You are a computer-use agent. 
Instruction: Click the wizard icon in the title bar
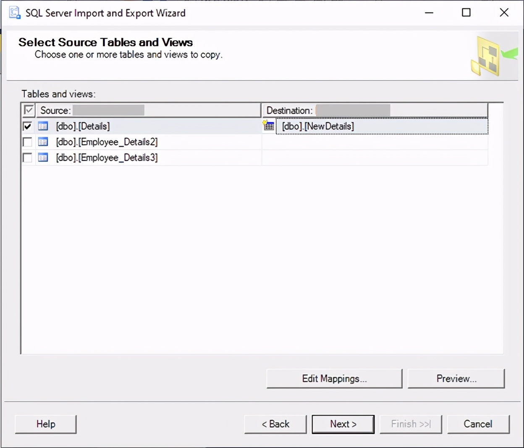15,13
